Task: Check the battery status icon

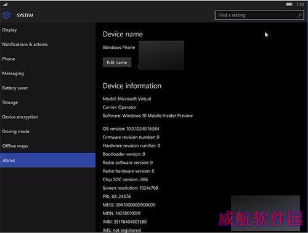Action: pyautogui.click(x=289, y=4)
